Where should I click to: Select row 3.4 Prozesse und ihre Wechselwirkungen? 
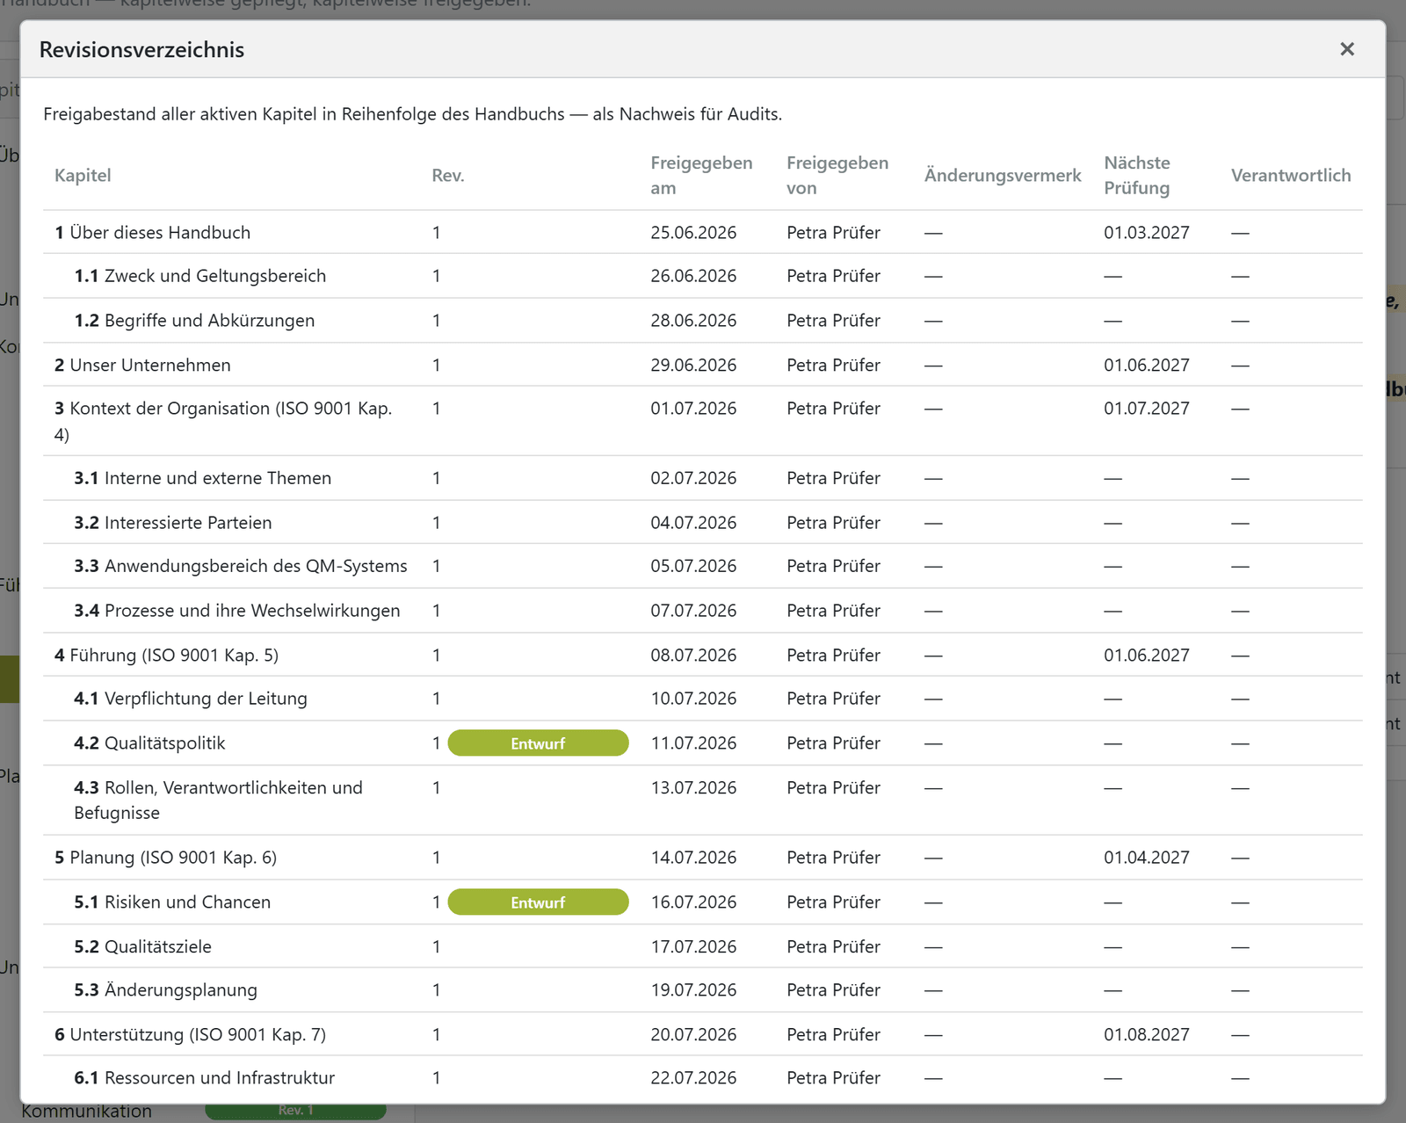[x=703, y=611]
